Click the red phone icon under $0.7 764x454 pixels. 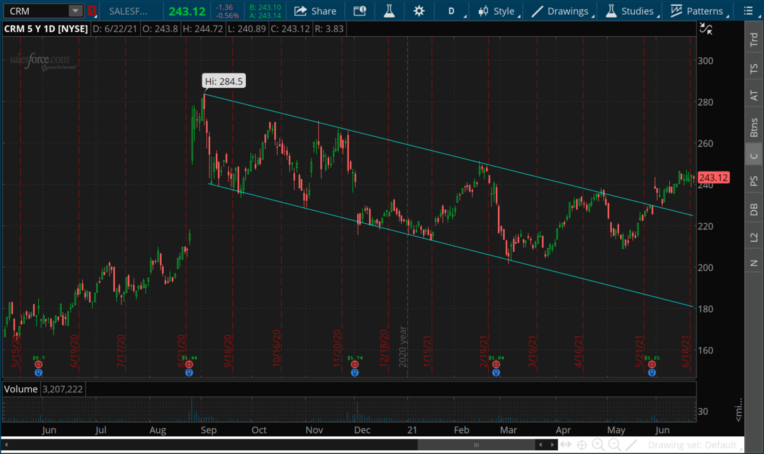[38, 366]
